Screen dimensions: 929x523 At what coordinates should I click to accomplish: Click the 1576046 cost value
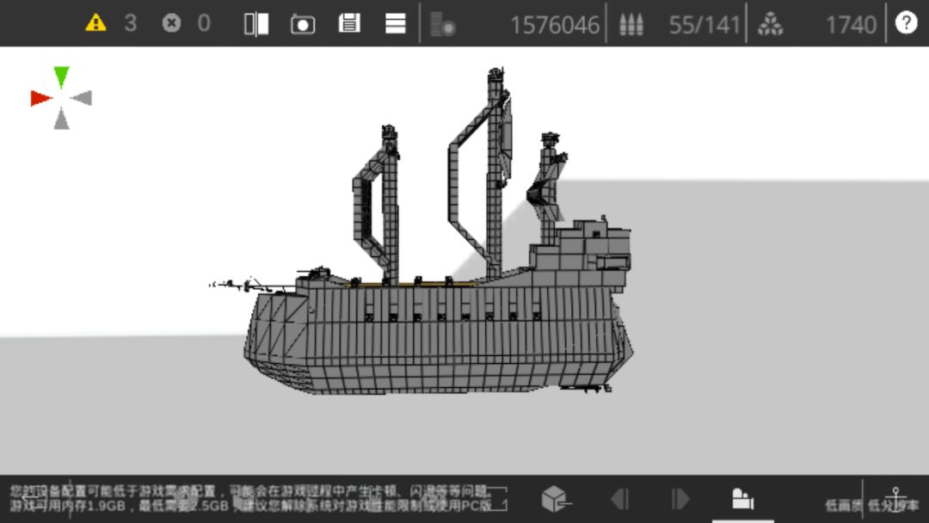[x=555, y=25]
